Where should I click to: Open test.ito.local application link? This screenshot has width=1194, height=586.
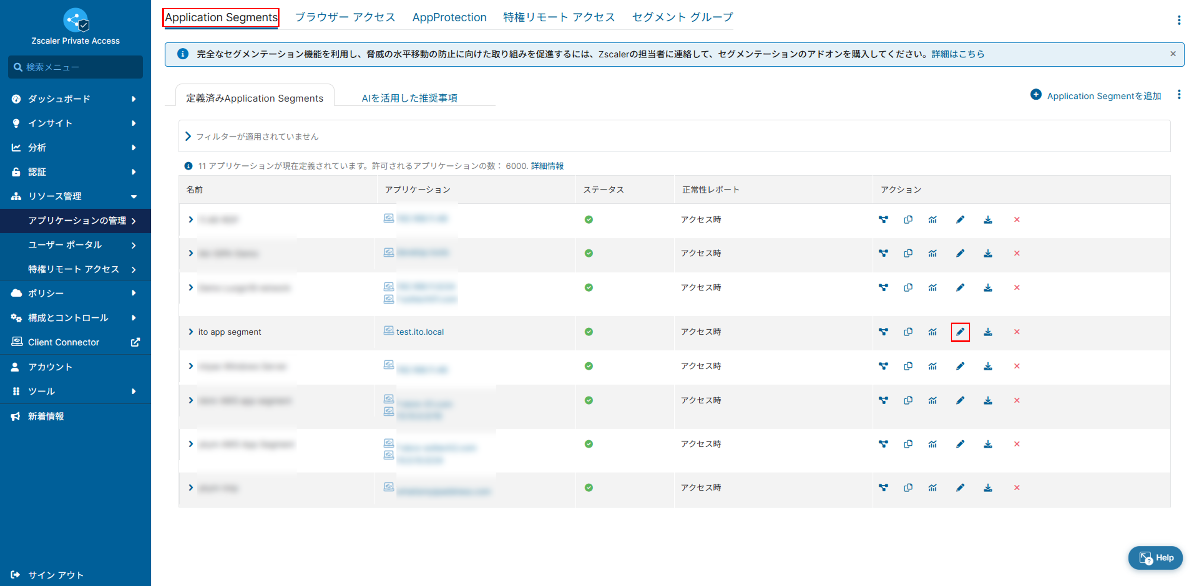coord(420,332)
